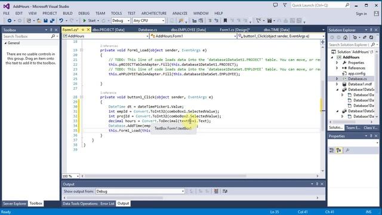382x215 pixels.
Task: Open the BUILD menu
Action: pyautogui.click(x=67, y=13)
